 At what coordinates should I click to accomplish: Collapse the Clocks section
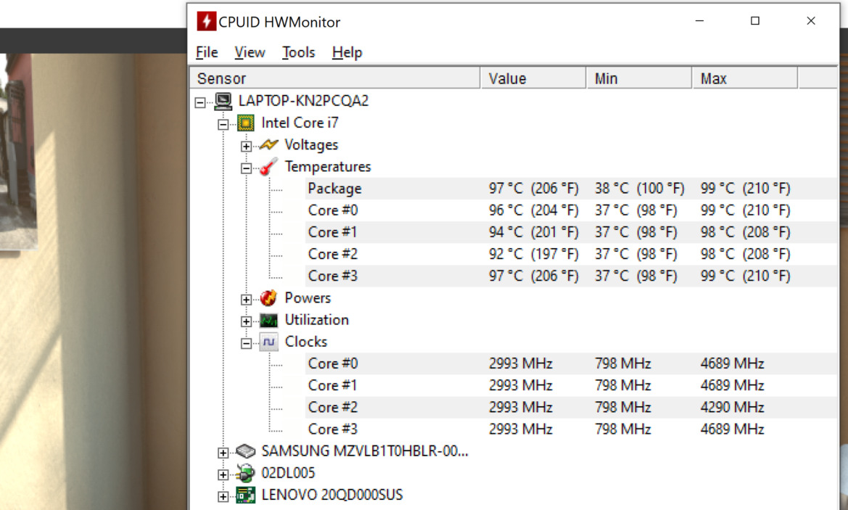coord(246,343)
